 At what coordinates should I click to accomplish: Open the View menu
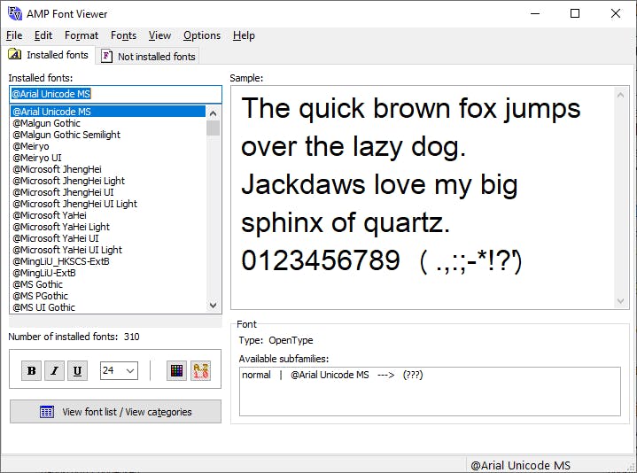tap(159, 35)
